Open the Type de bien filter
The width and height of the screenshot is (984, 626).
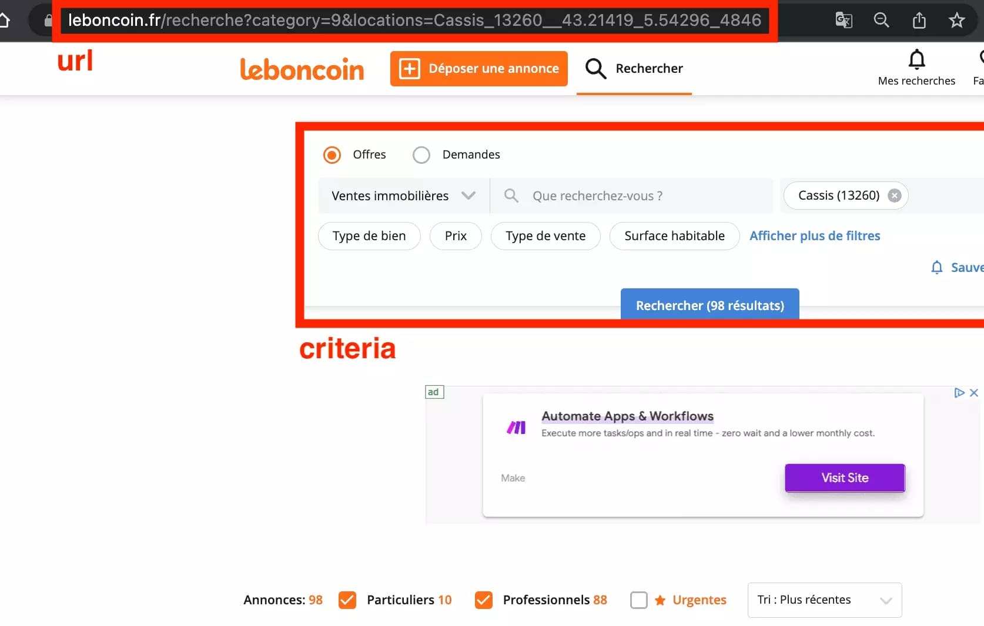pos(369,236)
